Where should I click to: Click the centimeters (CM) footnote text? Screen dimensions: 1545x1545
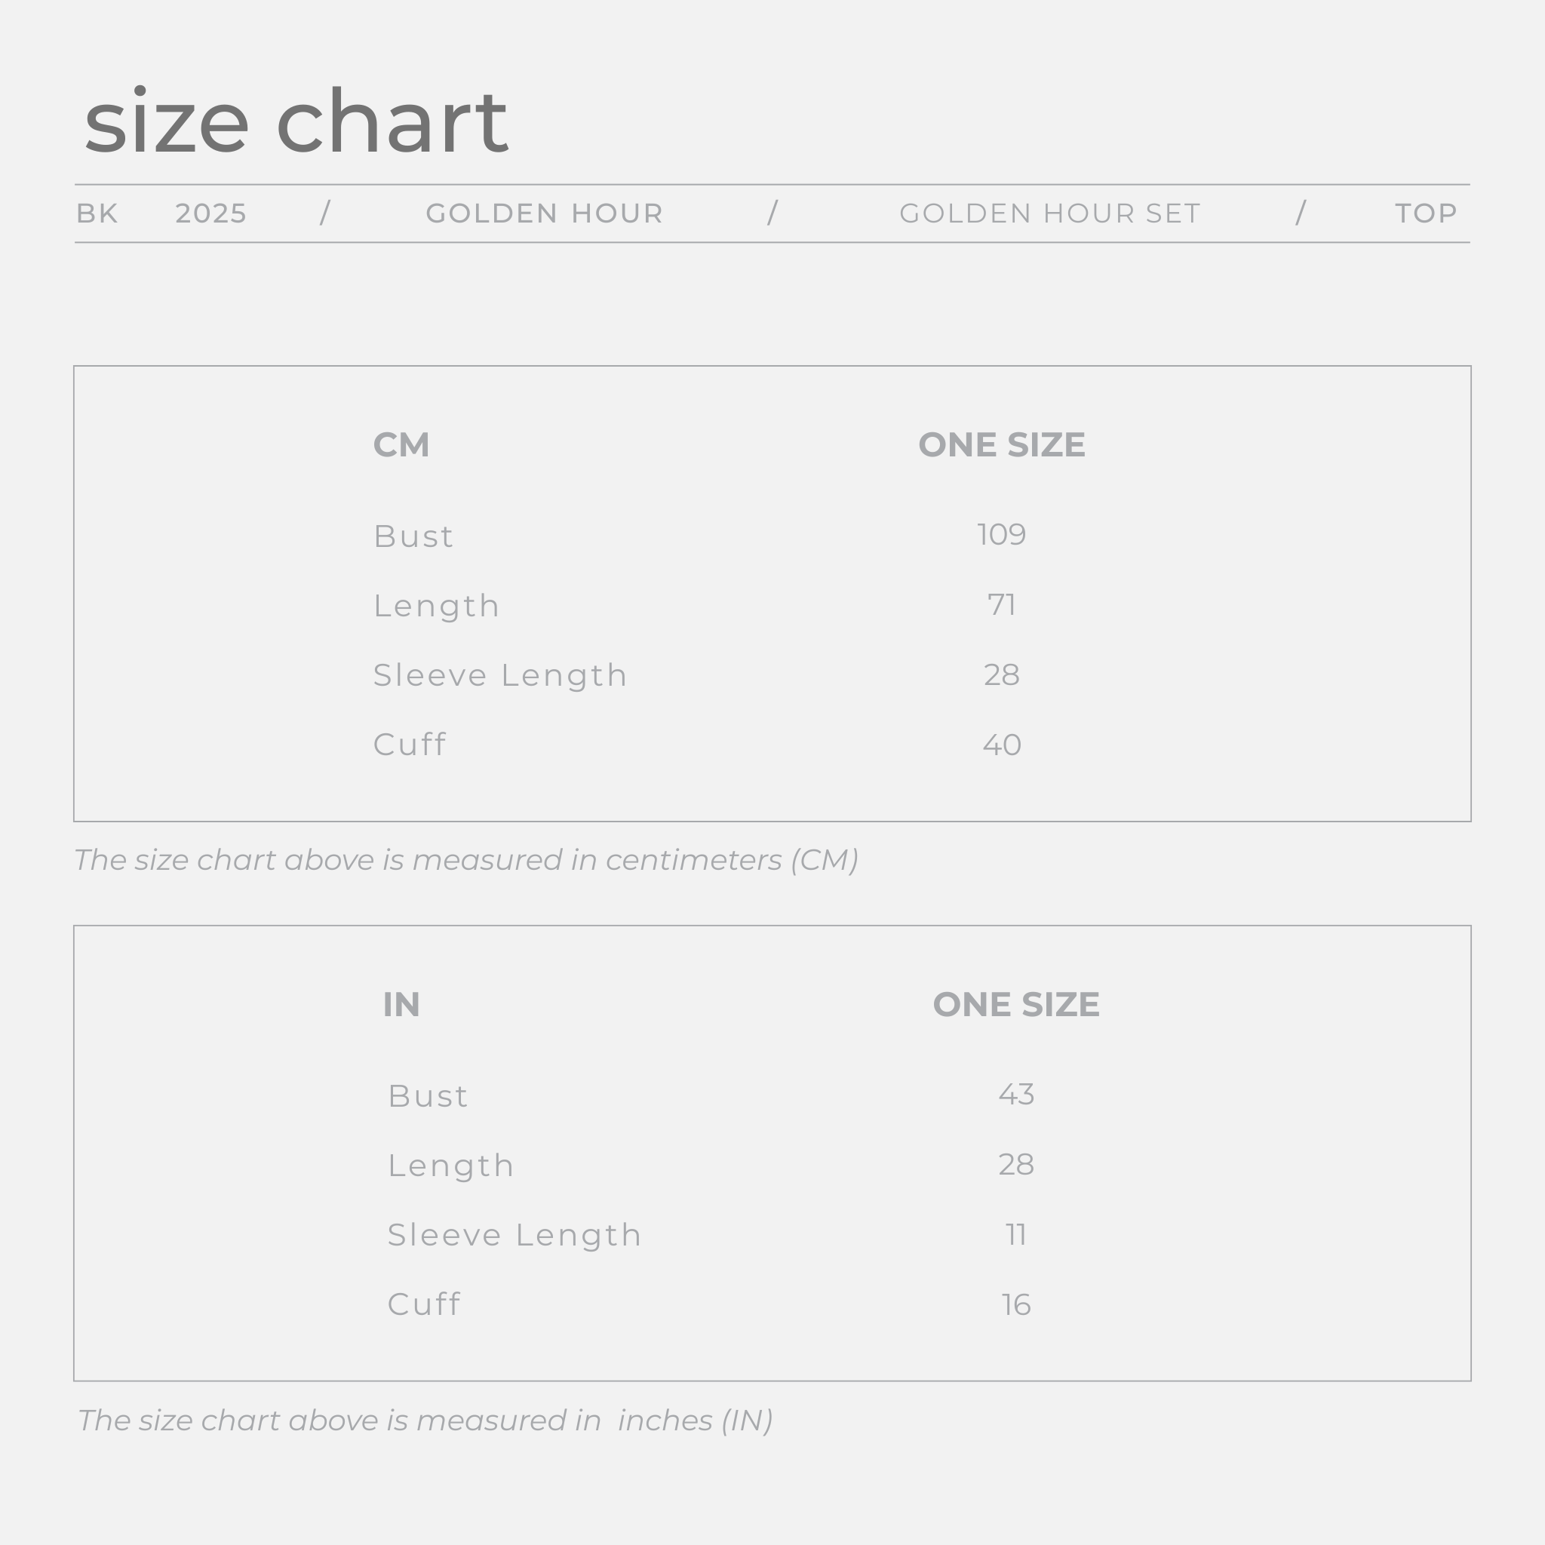click(x=466, y=860)
